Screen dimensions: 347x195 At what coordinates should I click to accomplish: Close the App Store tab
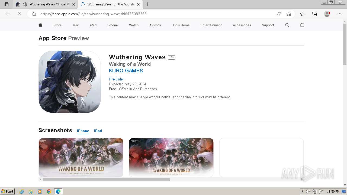138,4
